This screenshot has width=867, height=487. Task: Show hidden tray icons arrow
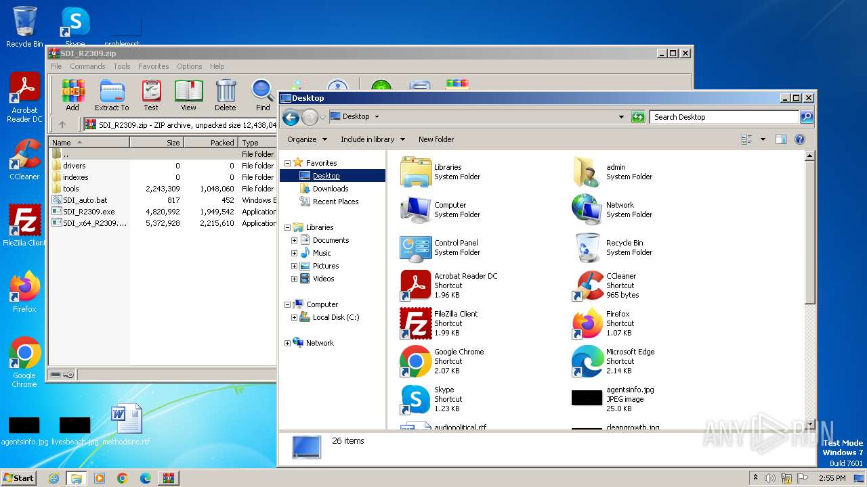[x=755, y=478]
